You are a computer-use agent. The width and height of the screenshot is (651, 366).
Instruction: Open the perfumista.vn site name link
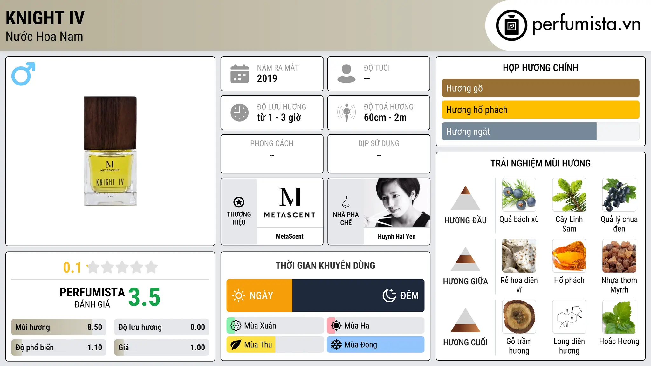click(586, 24)
